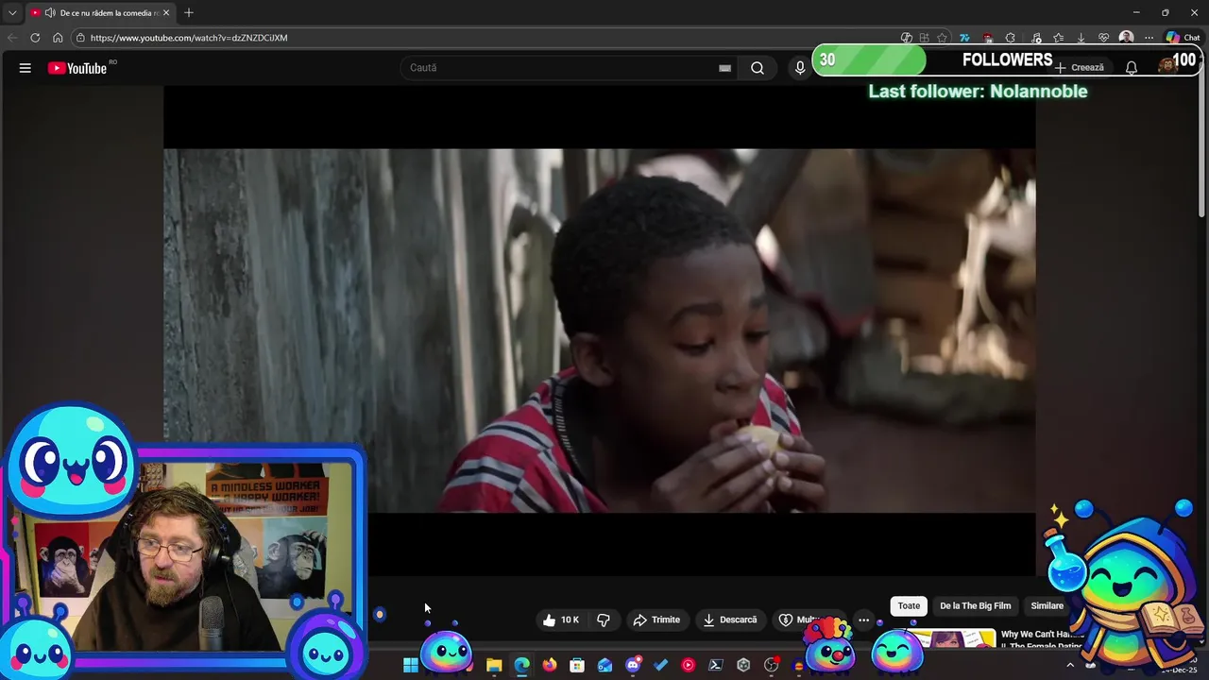Click Creează button

click(1080, 68)
